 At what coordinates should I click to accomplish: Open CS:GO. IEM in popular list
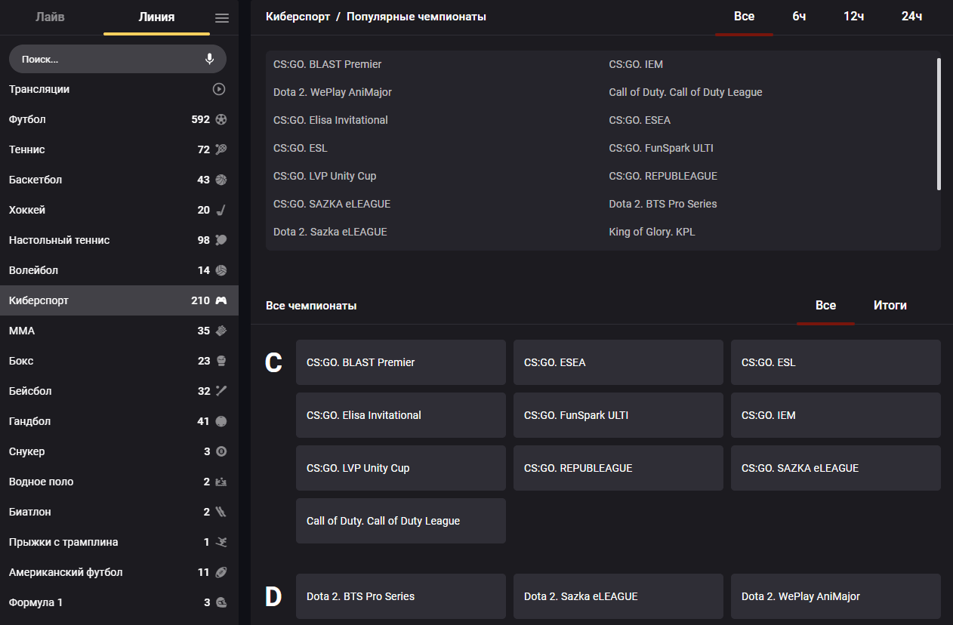click(636, 64)
